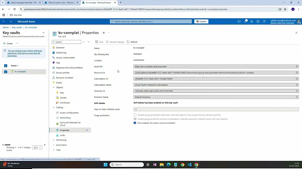Go to Key vaults breadcrumb
The image size is (302, 169).
[17, 28]
